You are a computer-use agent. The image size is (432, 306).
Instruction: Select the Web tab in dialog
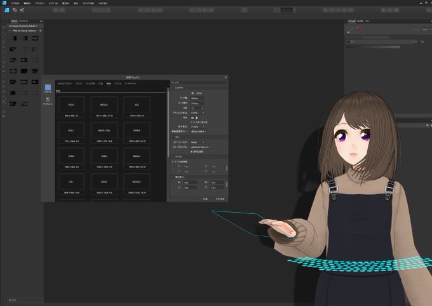coord(109,83)
